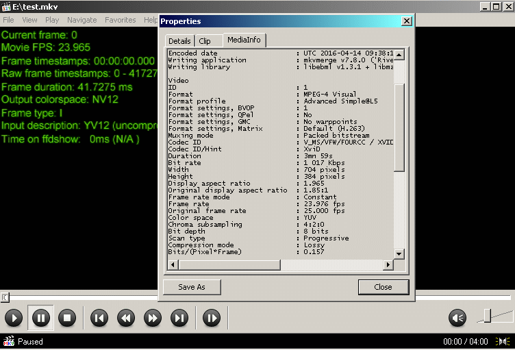
Task: Click the '25.000 fps' original frame rate value
Action: click(x=324, y=211)
